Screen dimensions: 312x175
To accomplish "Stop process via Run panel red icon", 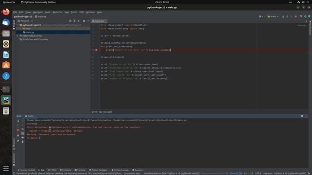I will (18, 130).
